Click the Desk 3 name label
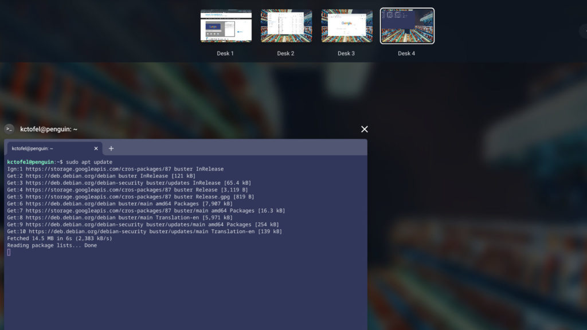The image size is (587, 330). [x=346, y=53]
